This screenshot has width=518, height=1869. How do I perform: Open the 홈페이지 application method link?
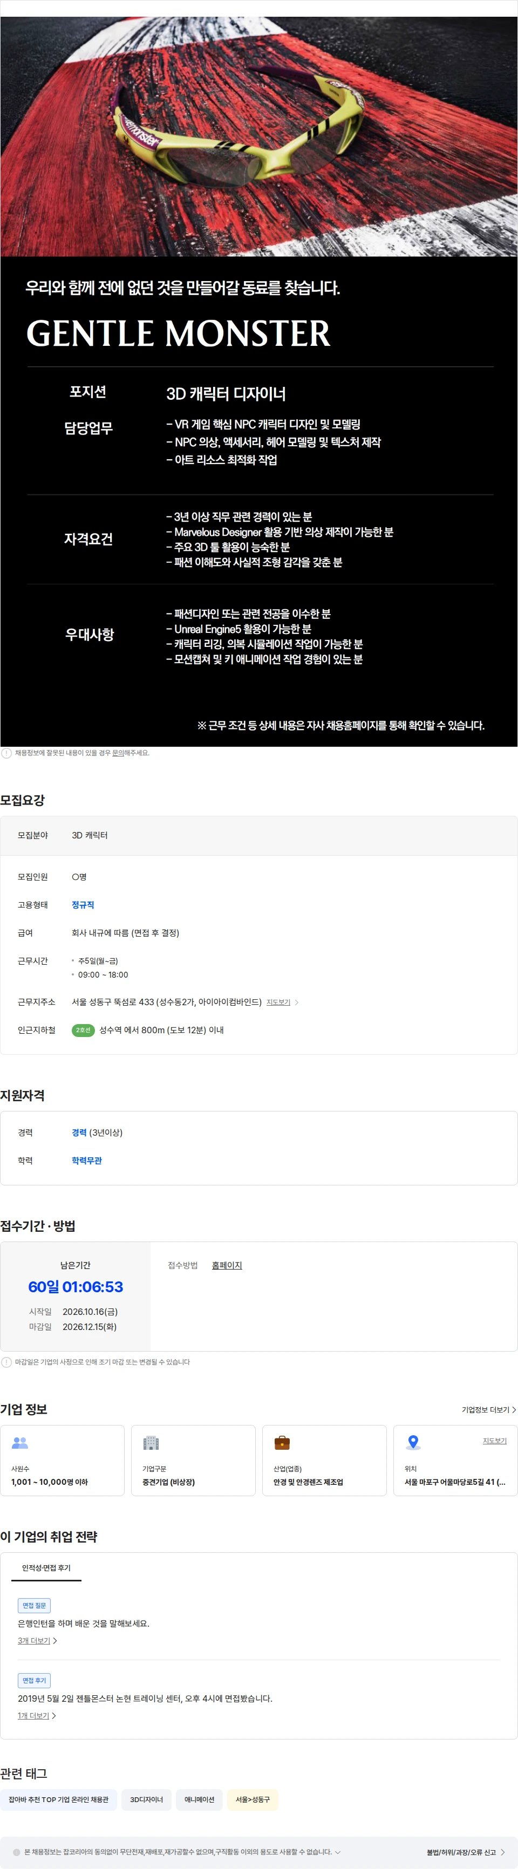tap(227, 1265)
